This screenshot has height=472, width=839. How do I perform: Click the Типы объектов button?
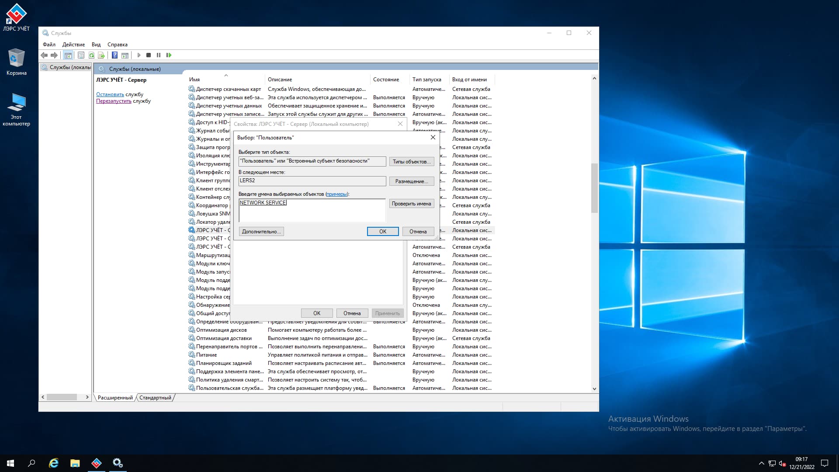[412, 162]
